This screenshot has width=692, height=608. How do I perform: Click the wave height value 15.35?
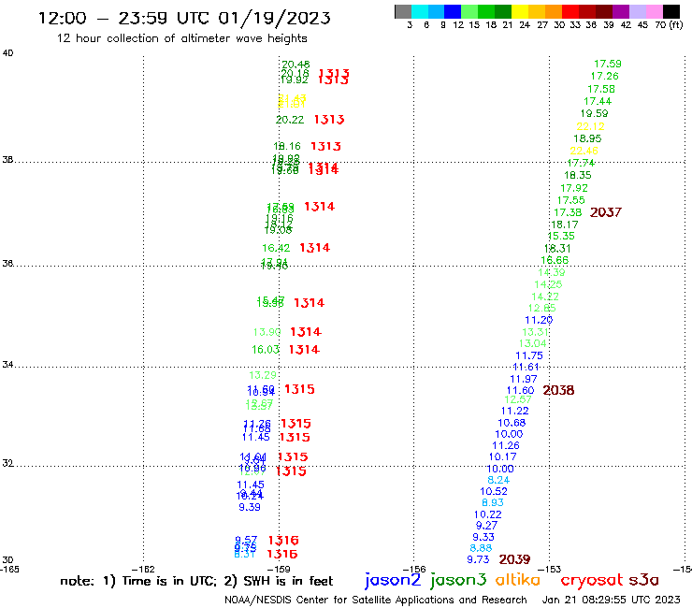[x=561, y=237]
